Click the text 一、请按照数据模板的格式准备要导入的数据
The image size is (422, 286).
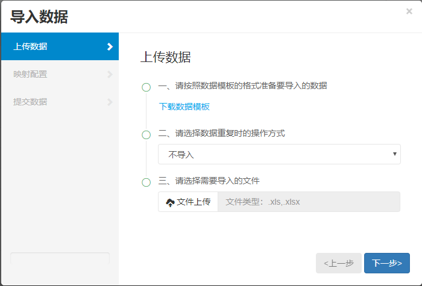click(242, 85)
